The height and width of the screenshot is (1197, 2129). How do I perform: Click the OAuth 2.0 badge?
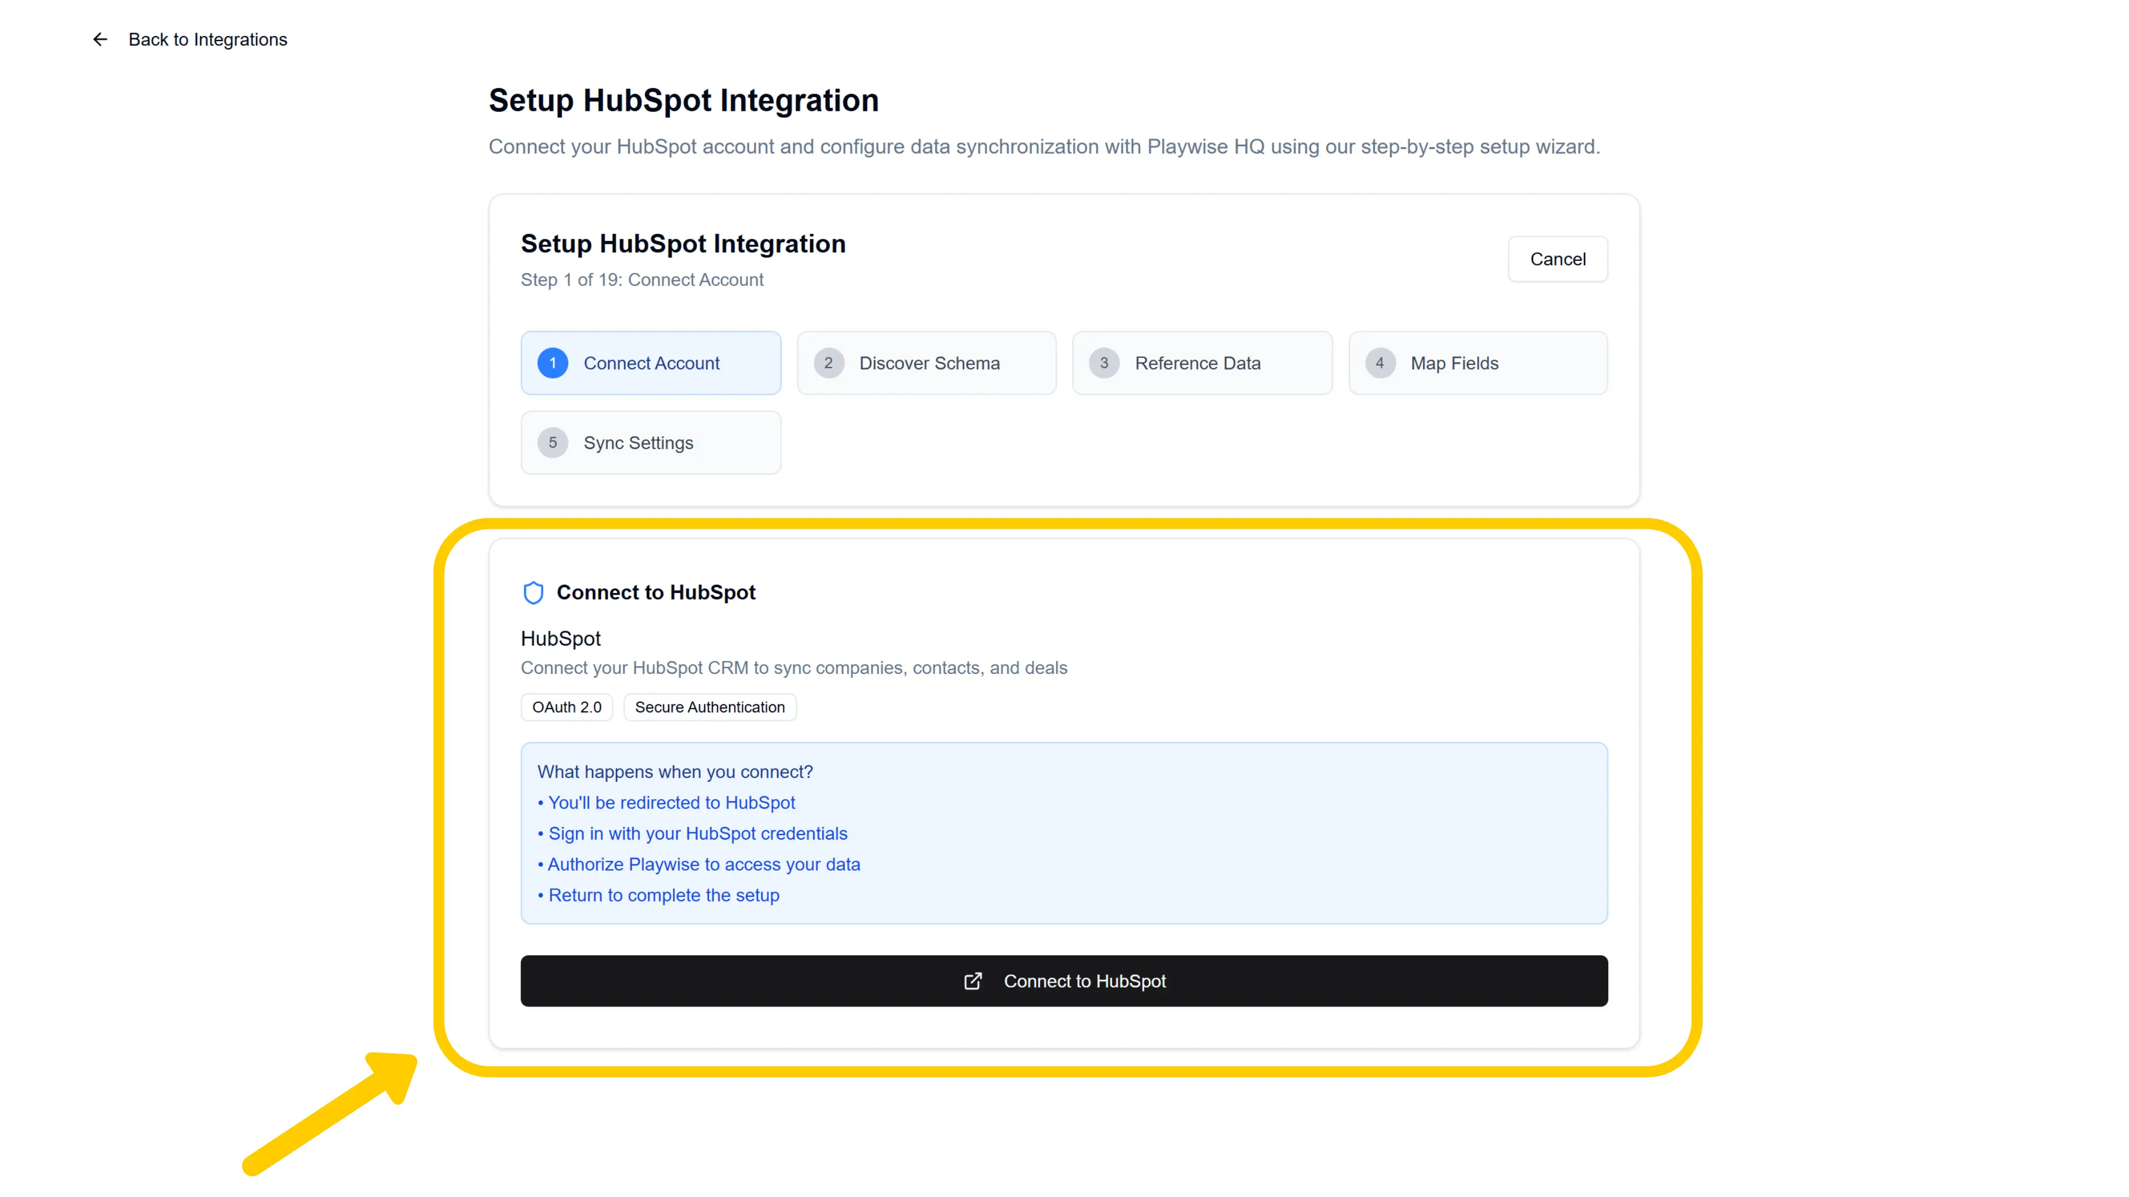click(566, 707)
